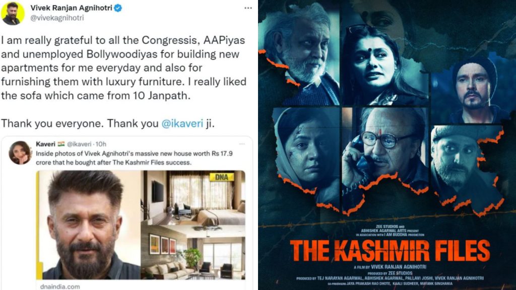Open the tweet's three-dot more options menu
This screenshot has width=516, height=290.
coord(248,8)
